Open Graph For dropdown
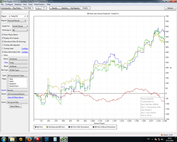This screenshot has width=177, height=142. pyautogui.click(x=20, y=26)
